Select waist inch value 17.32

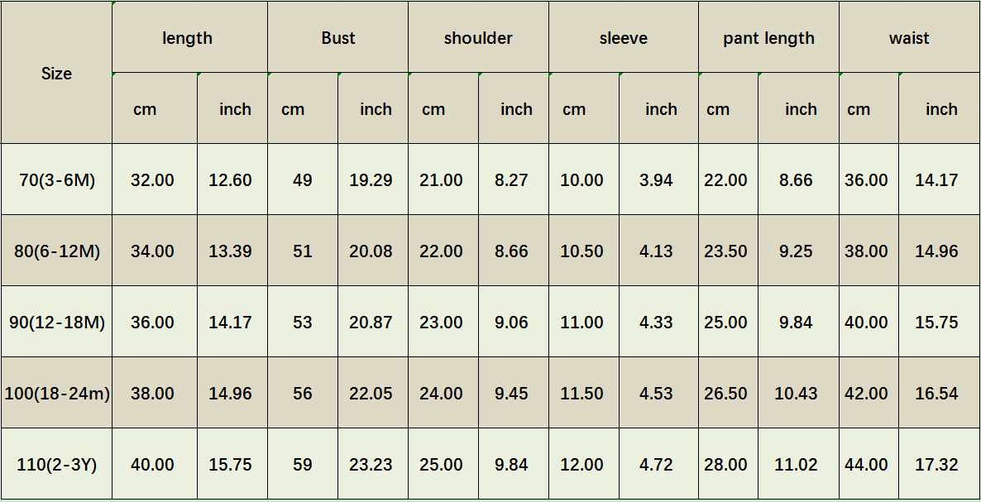pyautogui.click(x=936, y=464)
